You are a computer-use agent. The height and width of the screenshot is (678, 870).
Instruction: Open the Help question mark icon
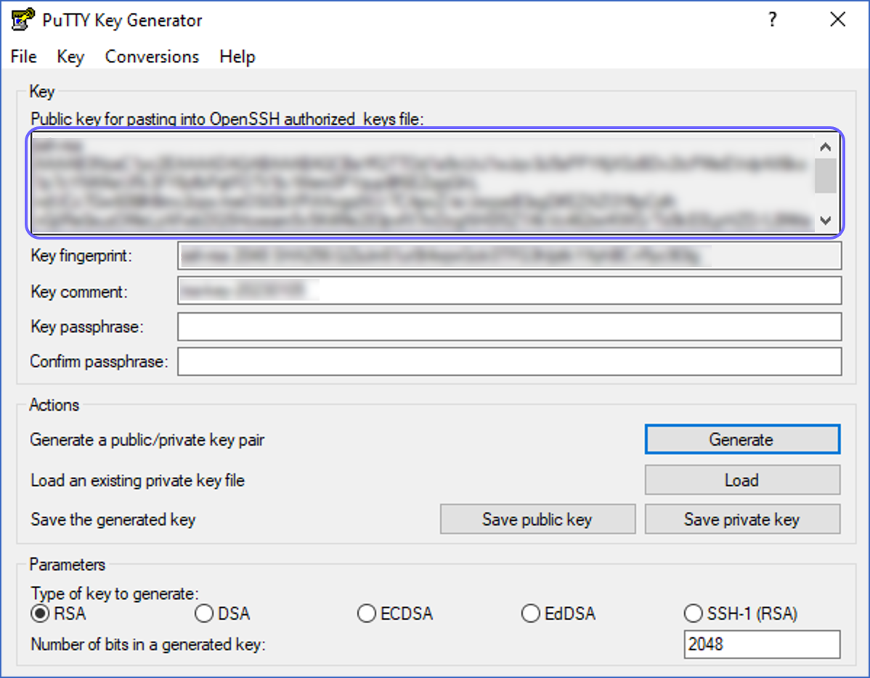point(772,20)
